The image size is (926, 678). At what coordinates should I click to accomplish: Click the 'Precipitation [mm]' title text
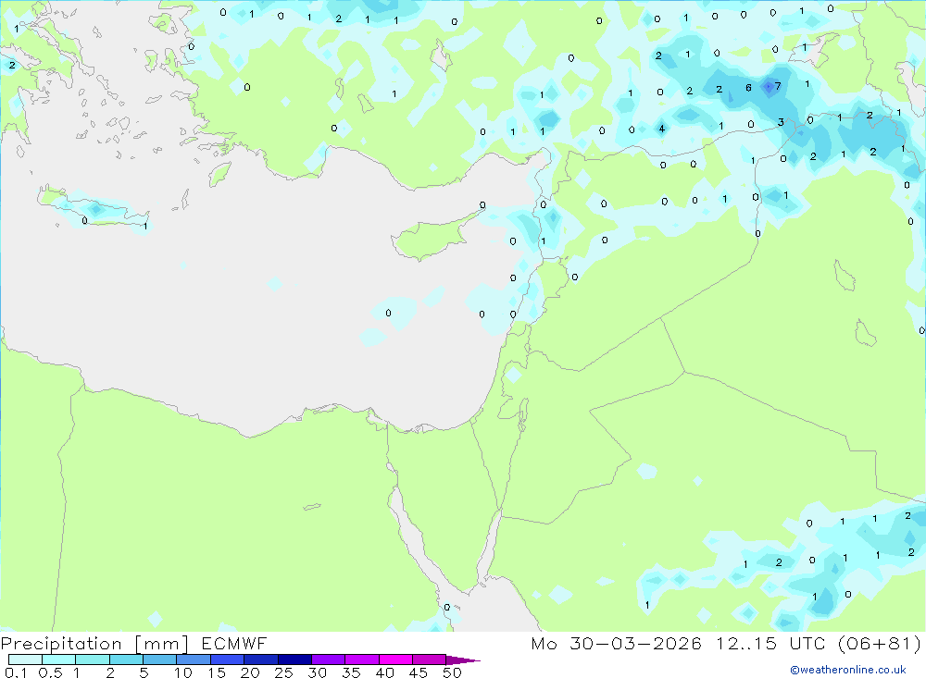[x=94, y=644]
